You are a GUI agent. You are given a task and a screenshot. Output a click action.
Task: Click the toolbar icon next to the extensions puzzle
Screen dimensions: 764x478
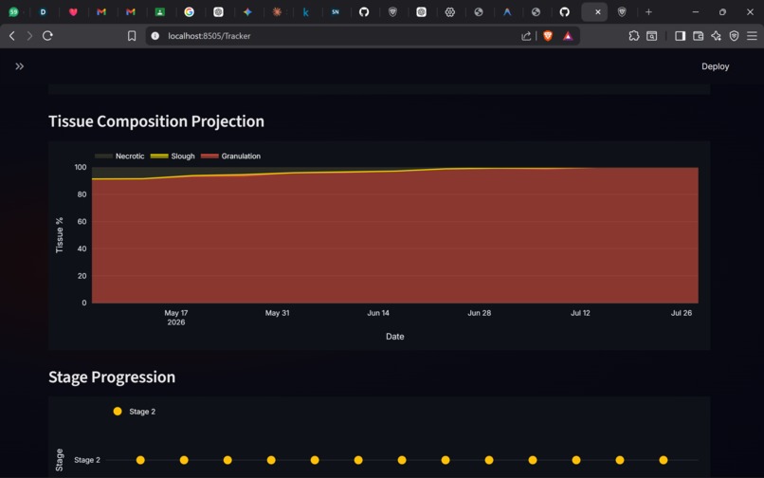tap(651, 36)
